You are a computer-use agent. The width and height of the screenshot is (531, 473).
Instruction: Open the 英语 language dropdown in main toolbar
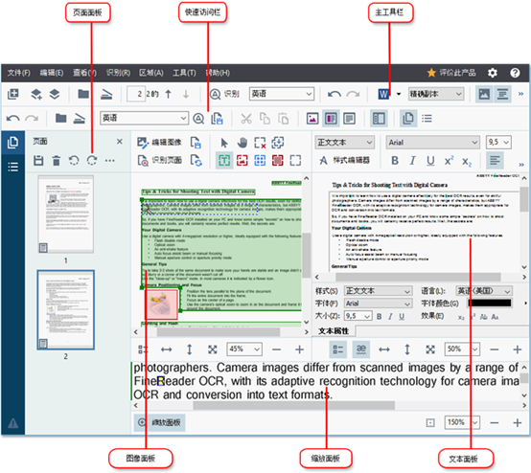pos(282,94)
